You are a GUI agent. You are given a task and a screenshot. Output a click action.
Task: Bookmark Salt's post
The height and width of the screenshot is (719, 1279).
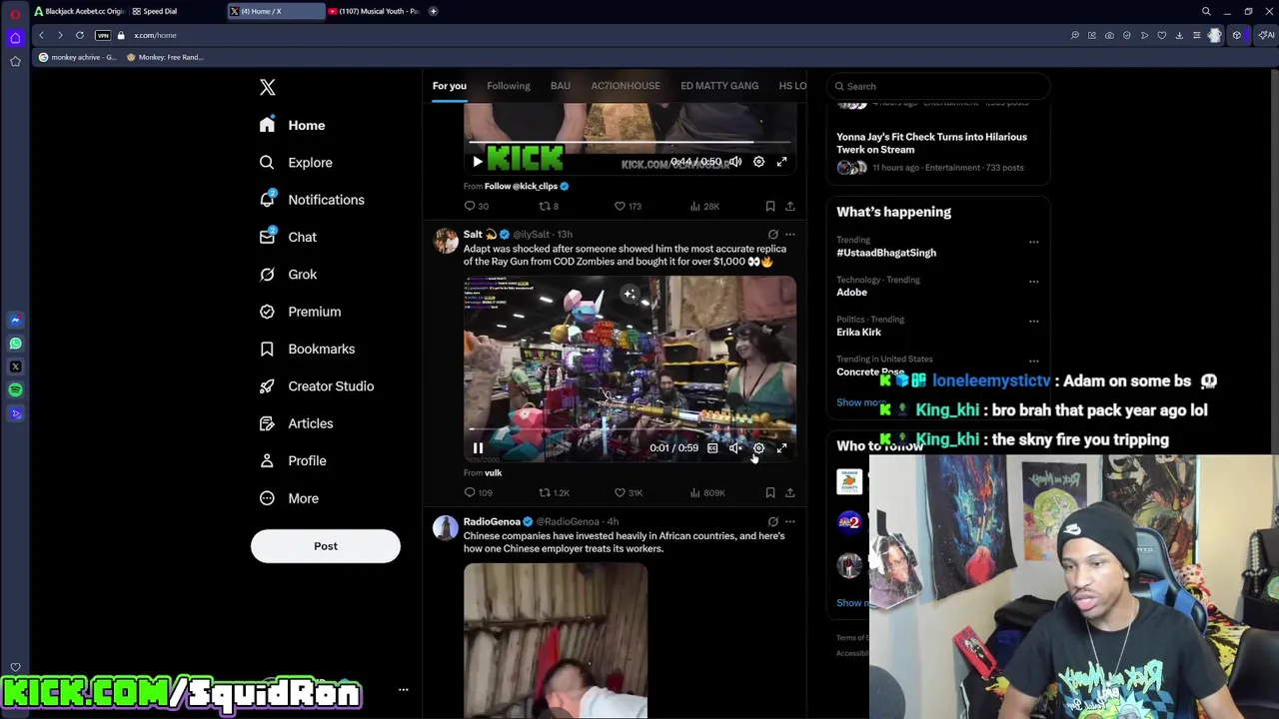coord(769,492)
